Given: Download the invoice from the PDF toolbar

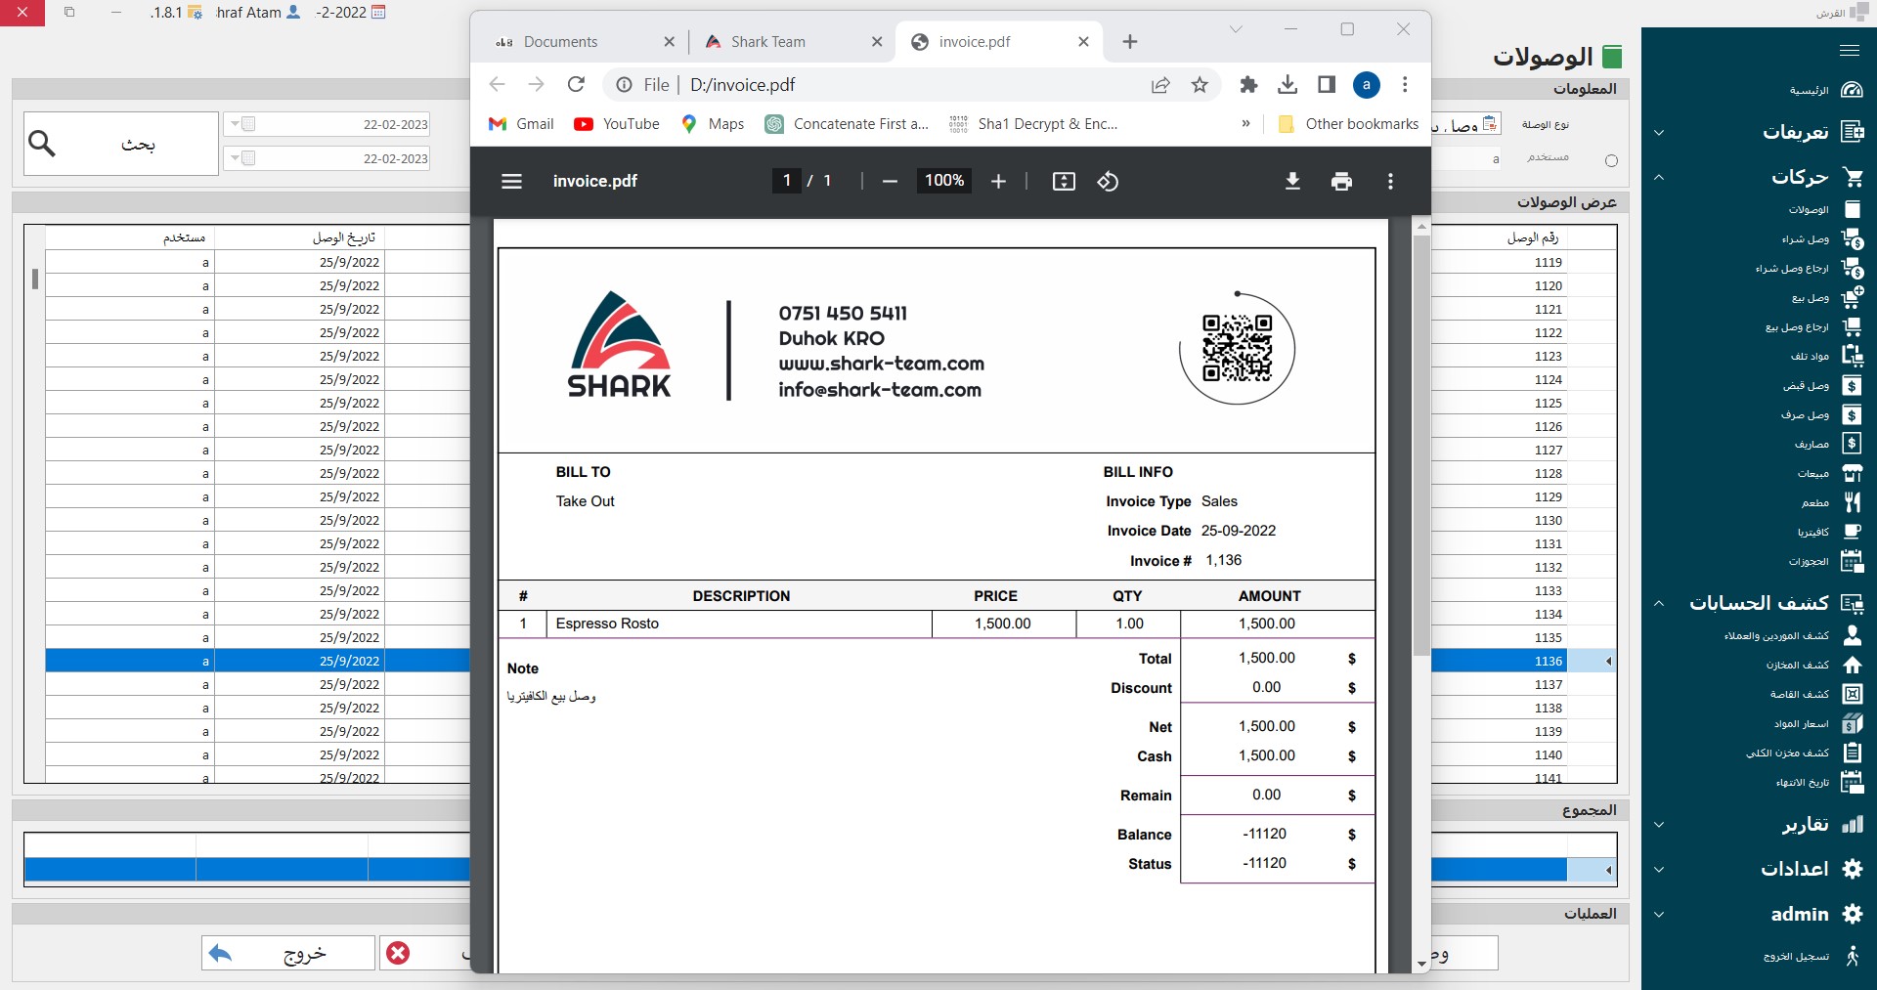Looking at the screenshot, I should point(1292,181).
